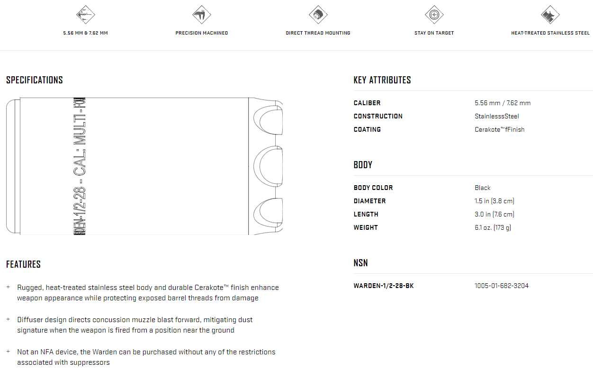Image resolution: width=593 pixels, height=370 pixels.
Task: Click the Cerakote finish coating value
Action: pos(500,129)
